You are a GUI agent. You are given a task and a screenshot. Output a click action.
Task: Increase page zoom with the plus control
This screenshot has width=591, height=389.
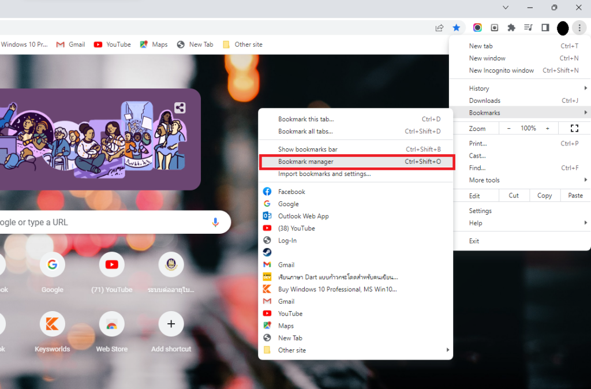[x=547, y=128]
